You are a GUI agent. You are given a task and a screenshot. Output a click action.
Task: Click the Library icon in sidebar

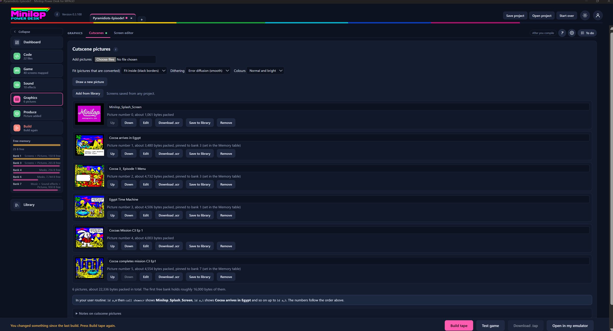click(x=17, y=205)
